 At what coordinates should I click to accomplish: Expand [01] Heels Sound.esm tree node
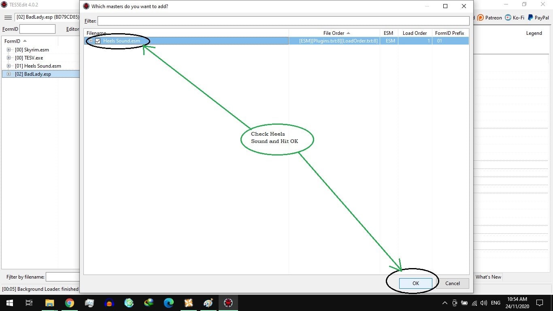point(9,66)
